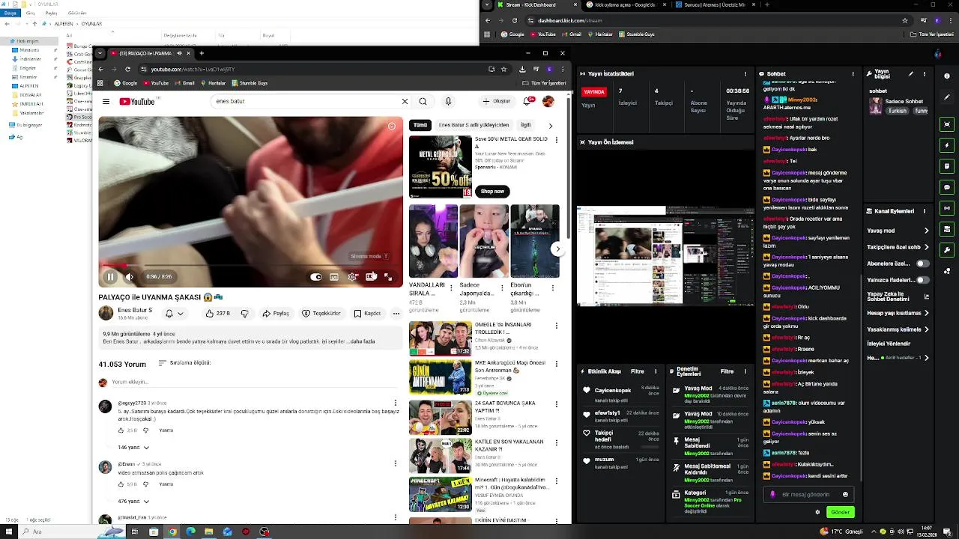Save video with Kaydet button
This screenshot has width=959, height=539.
pos(368,314)
